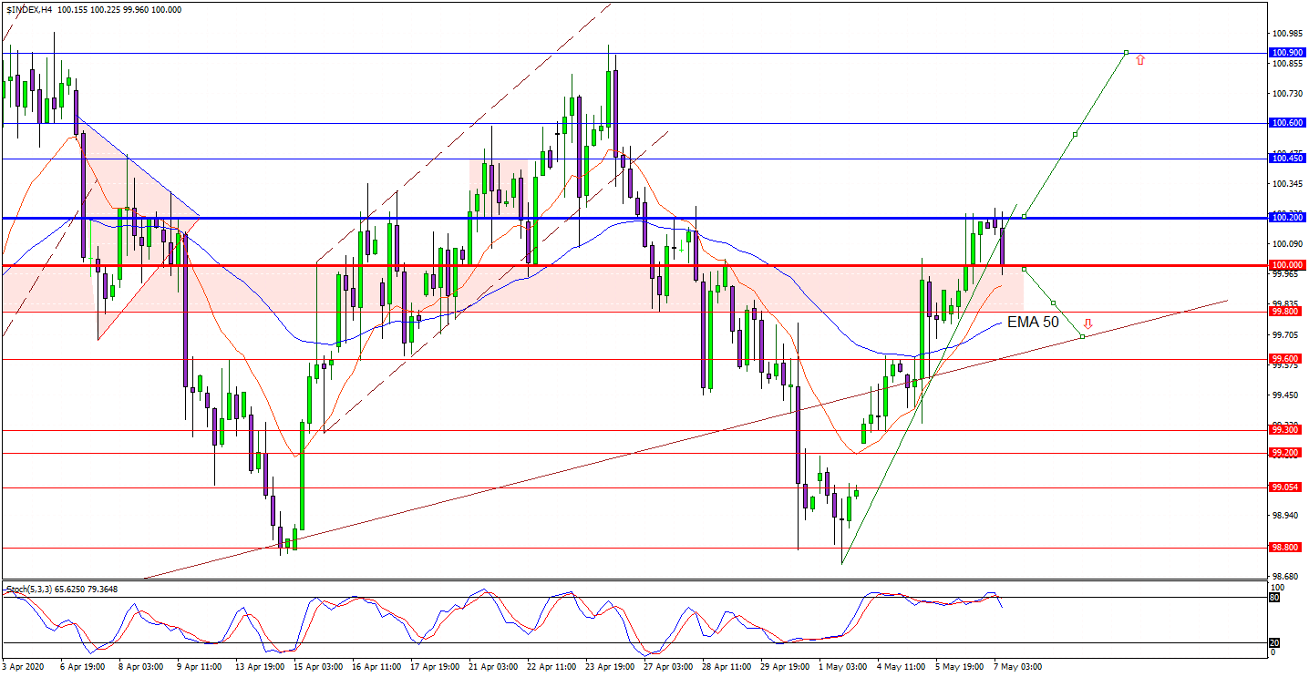
Task: Click the 8 Apr 03:00 time label
Action: click(142, 667)
